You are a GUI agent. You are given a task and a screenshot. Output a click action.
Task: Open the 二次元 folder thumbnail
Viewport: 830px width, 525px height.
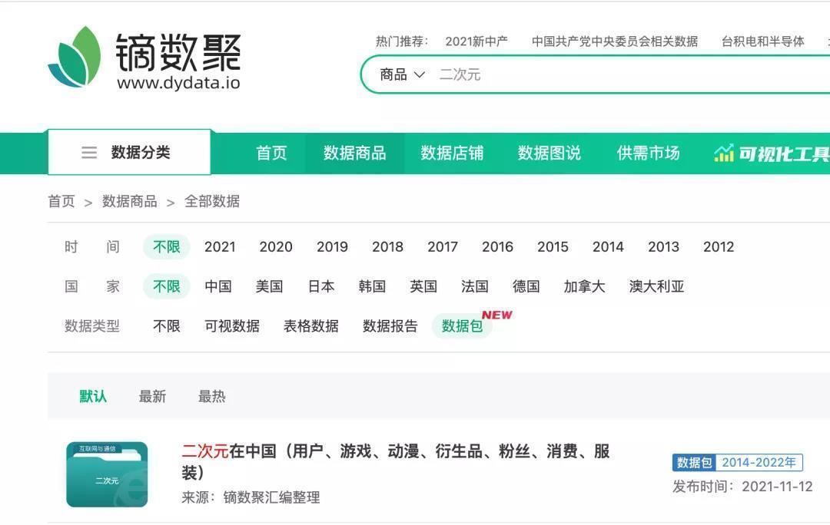(x=107, y=474)
